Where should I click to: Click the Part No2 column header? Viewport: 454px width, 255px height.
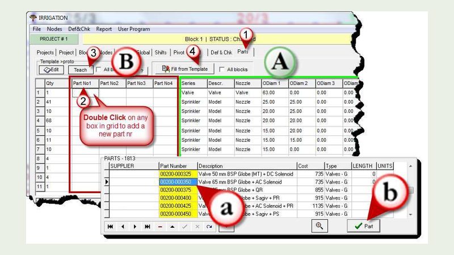coord(112,83)
